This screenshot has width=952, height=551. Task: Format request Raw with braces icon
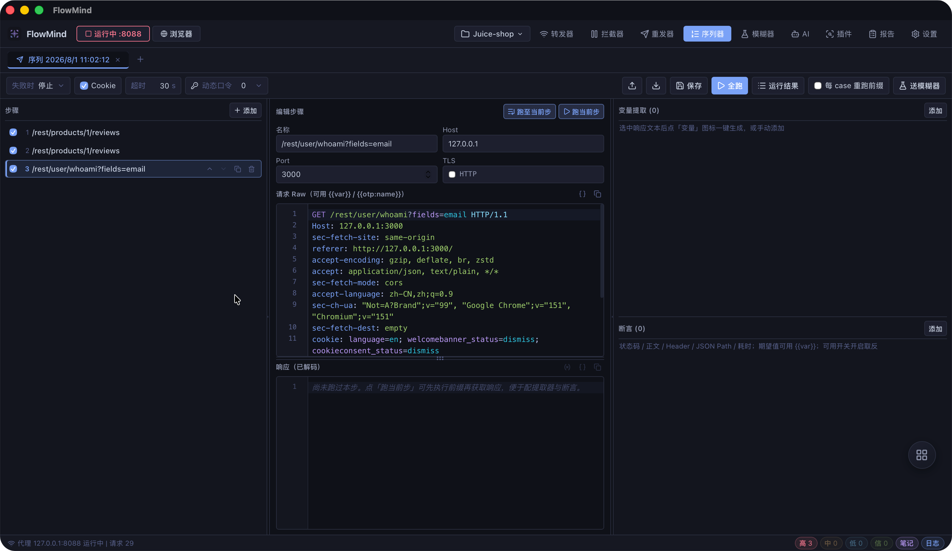[582, 194]
